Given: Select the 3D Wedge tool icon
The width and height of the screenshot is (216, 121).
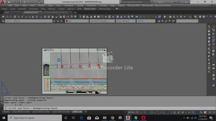Looking at the screenshot, I should coord(87,17).
